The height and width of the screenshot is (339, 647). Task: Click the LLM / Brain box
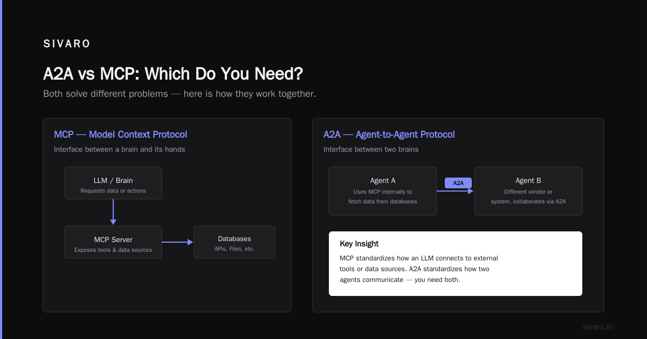pyautogui.click(x=113, y=183)
